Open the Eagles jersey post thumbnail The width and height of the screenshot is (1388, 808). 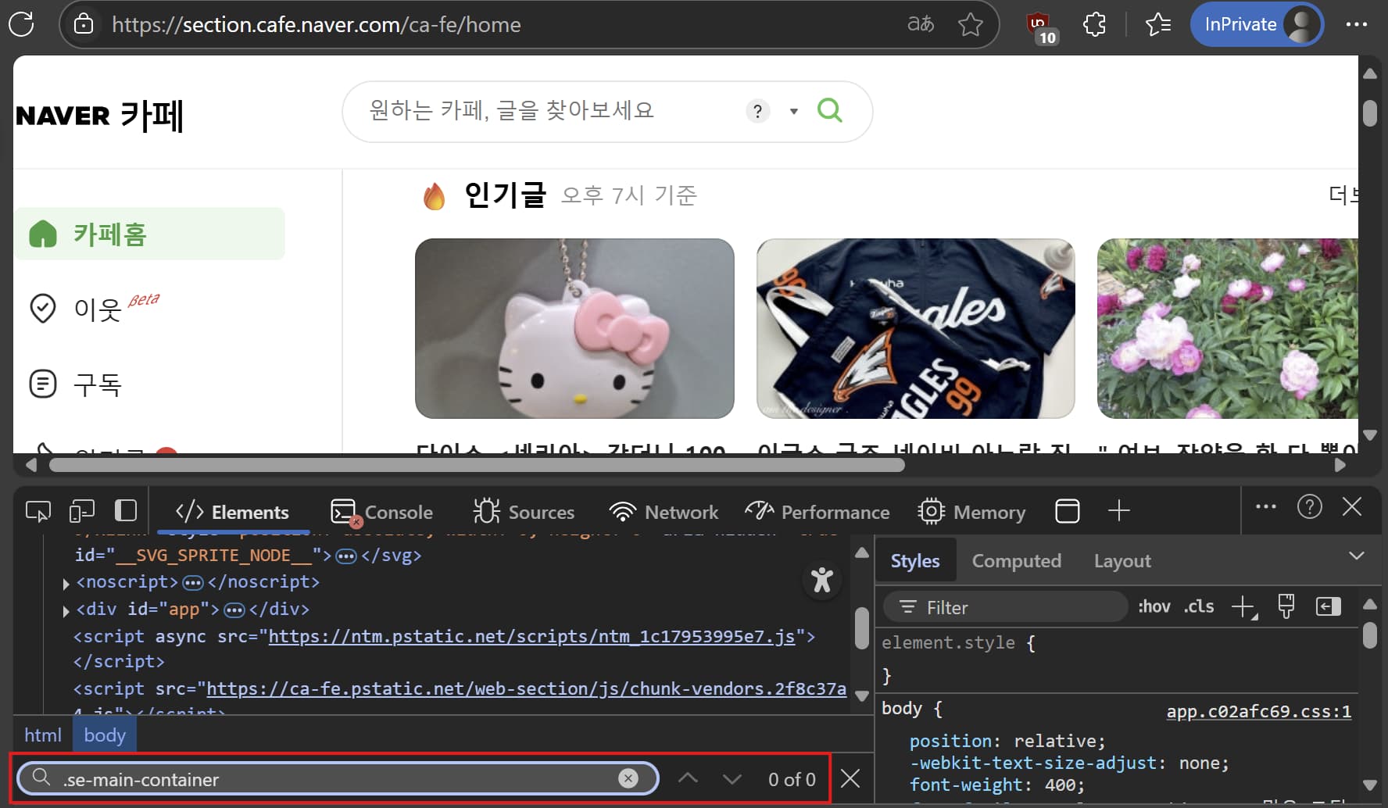pos(915,328)
